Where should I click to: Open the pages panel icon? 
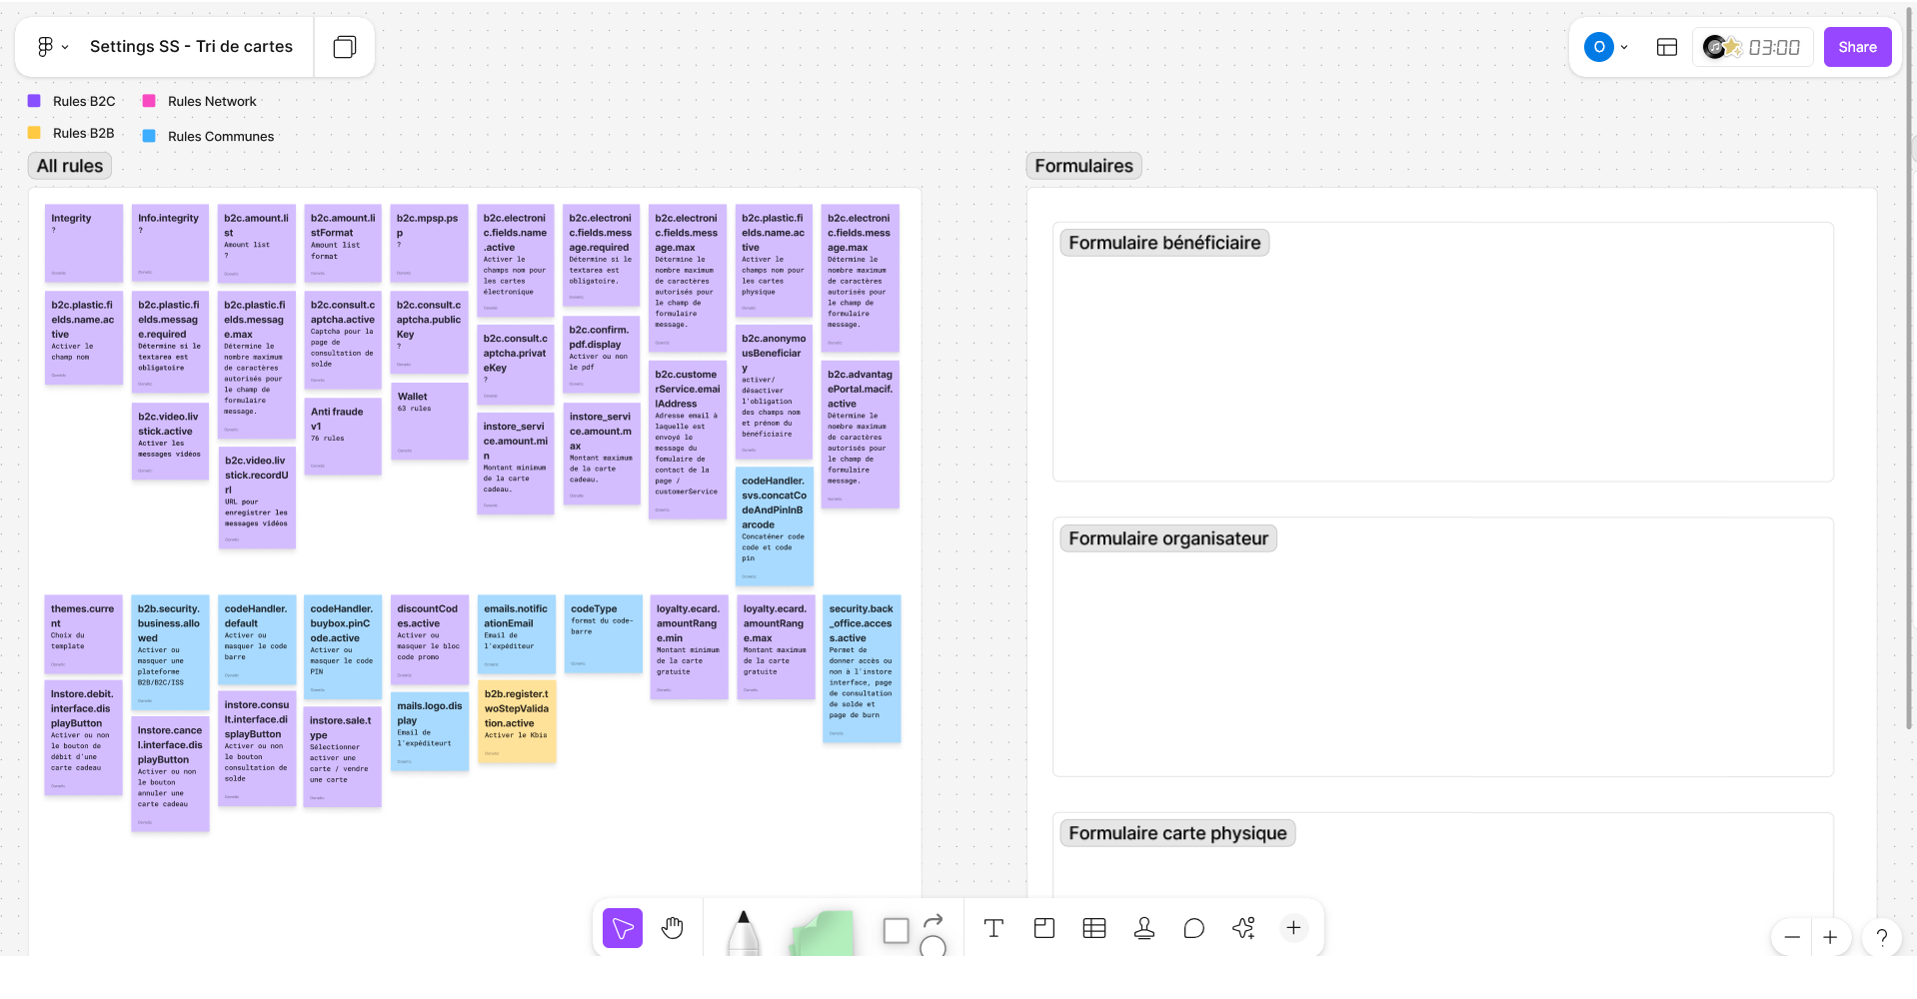(x=345, y=47)
